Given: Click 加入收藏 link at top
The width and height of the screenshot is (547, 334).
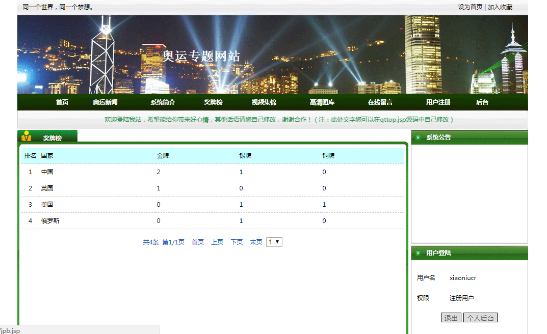Looking at the screenshot, I should (x=500, y=7).
